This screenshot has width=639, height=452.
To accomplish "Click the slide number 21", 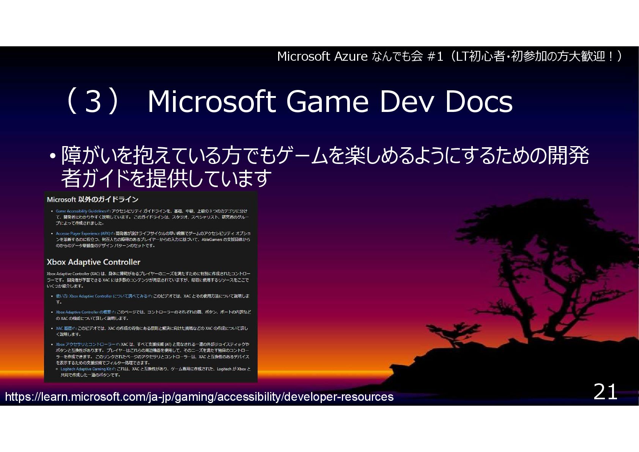I will (606, 392).
